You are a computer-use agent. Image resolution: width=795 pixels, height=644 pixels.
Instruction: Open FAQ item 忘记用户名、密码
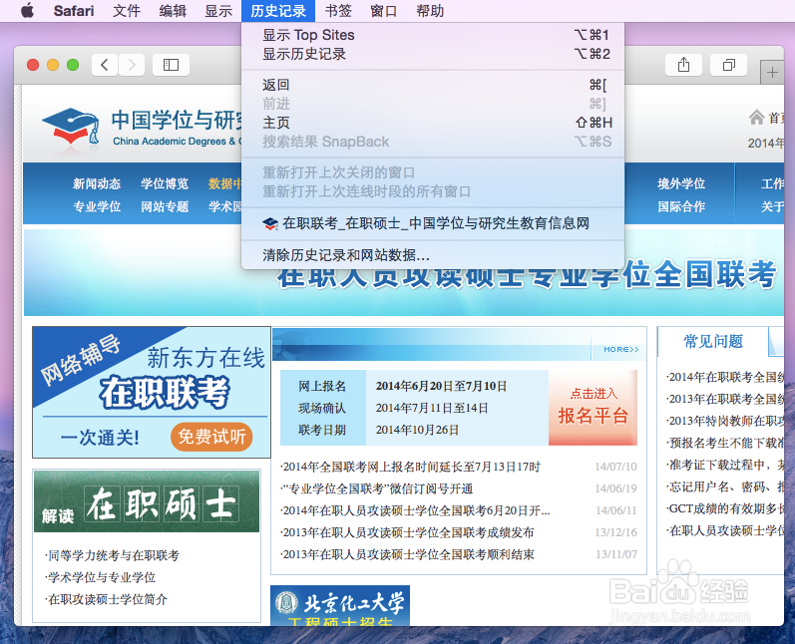tap(725, 486)
